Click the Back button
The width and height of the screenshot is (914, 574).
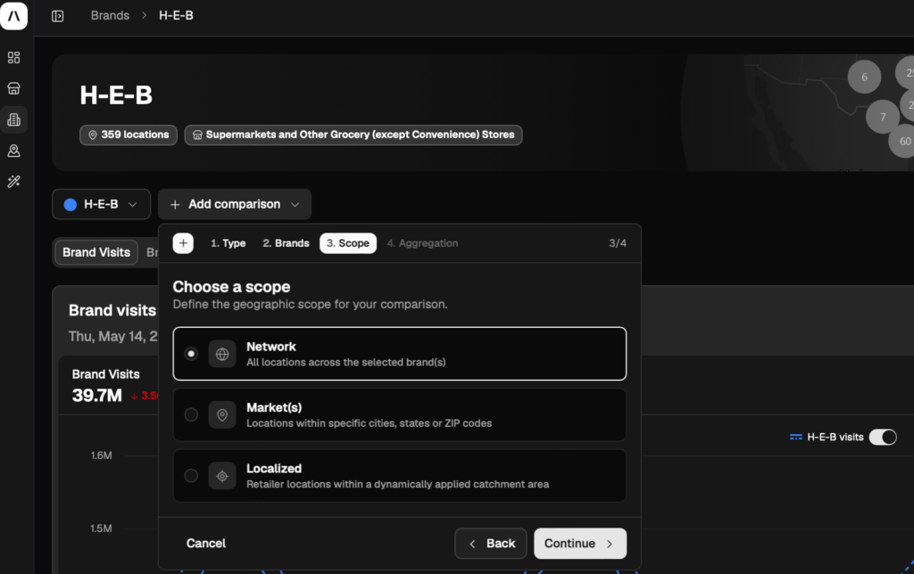491,544
